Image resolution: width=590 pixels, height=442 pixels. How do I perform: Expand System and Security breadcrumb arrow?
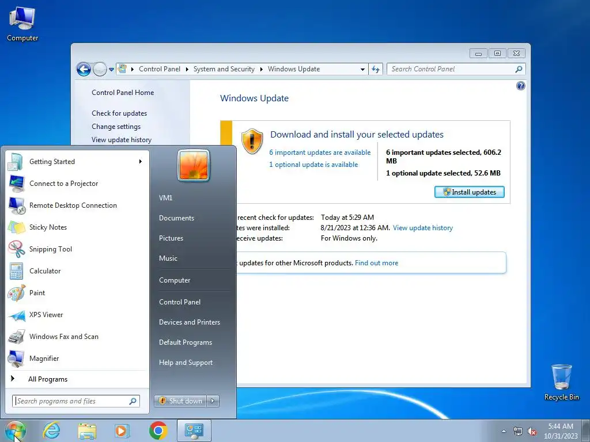coord(261,69)
